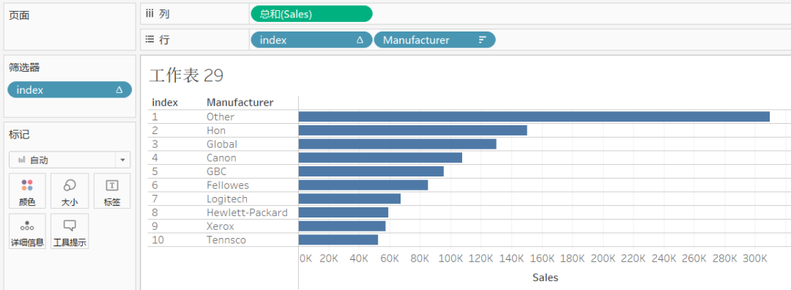Image resolution: width=791 pixels, height=290 pixels.
Task: Select the Tennsco sales bar
Action: [338, 239]
